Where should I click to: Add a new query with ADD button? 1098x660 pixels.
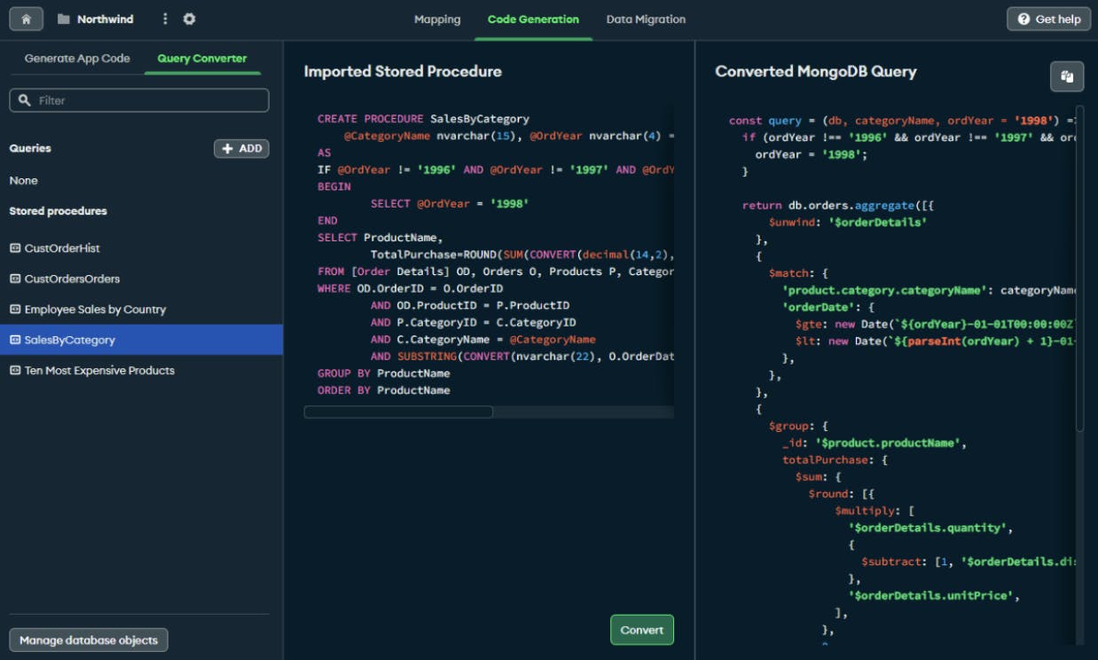[x=241, y=148]
